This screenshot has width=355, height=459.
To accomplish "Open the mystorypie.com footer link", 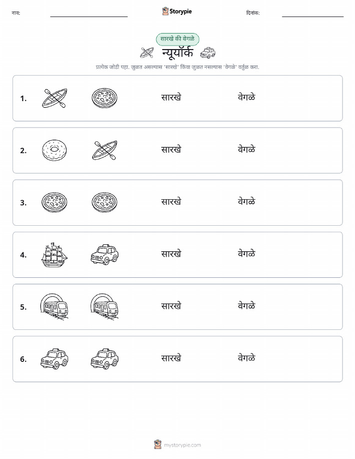I will click(177, 444).
